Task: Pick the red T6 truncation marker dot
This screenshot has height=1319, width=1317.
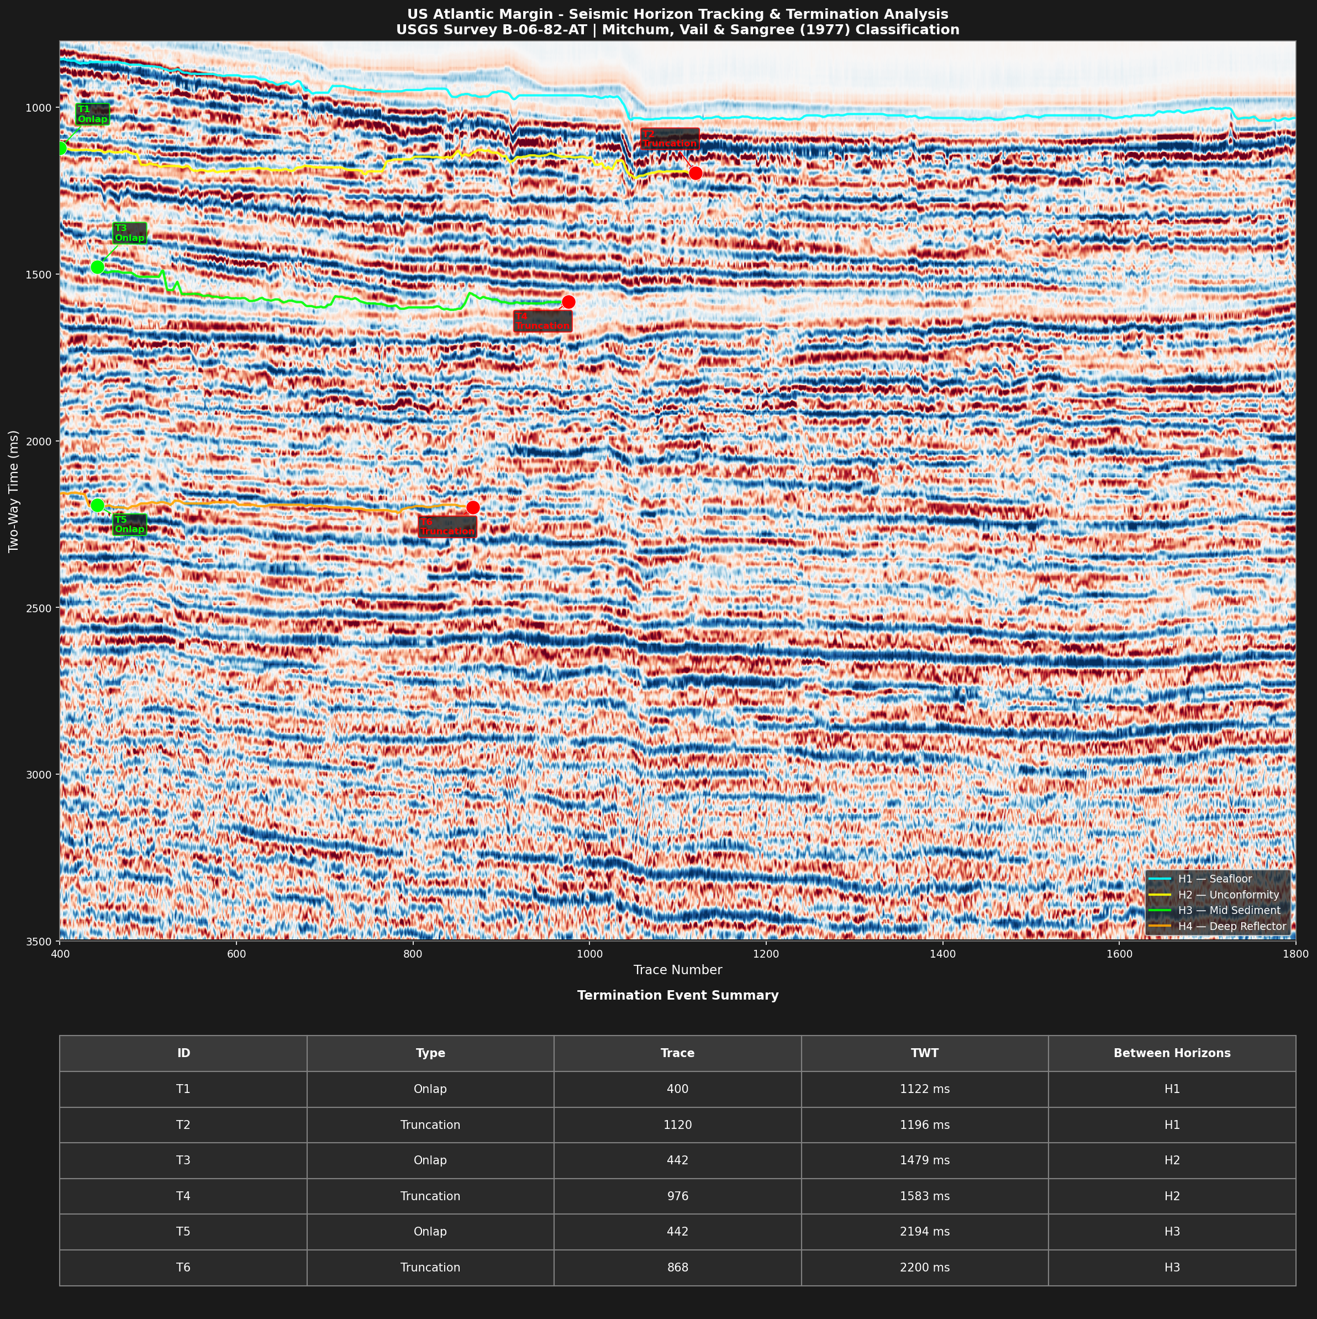Action: 473,507
